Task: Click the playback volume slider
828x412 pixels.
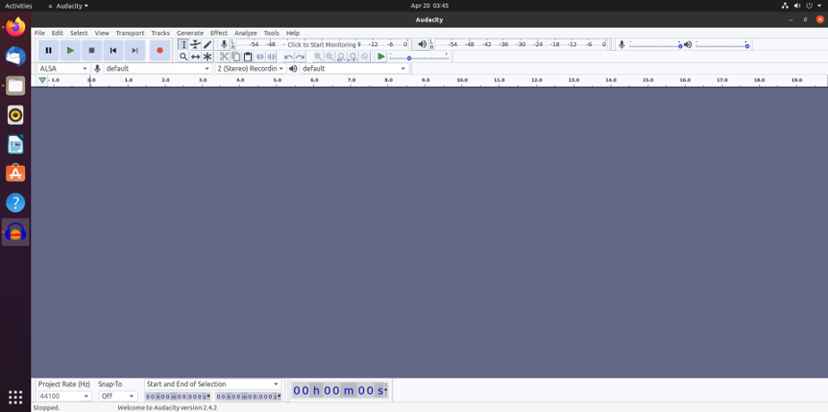Action: click(722, 44)
